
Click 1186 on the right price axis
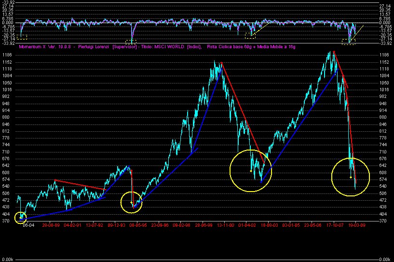384,55
